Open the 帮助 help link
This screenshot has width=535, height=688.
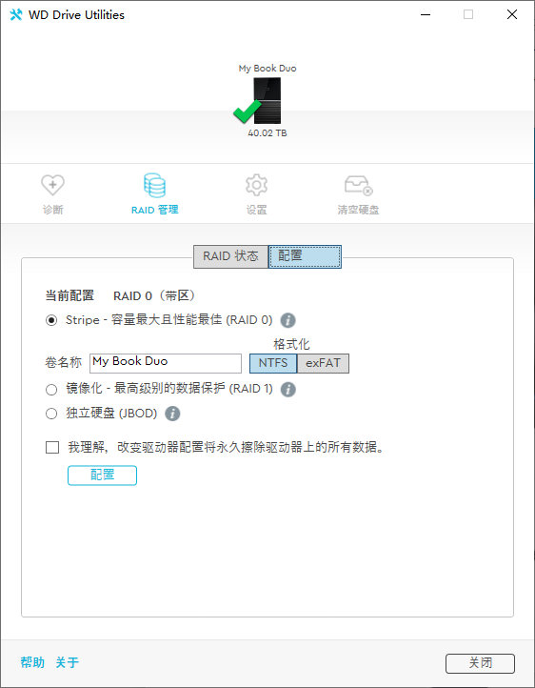(x=32, y=662)
